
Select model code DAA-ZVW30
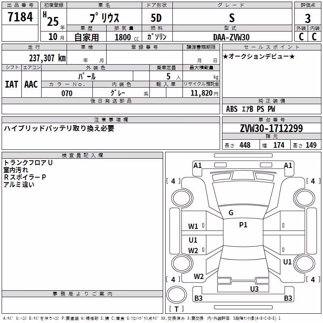coord(231,37)
